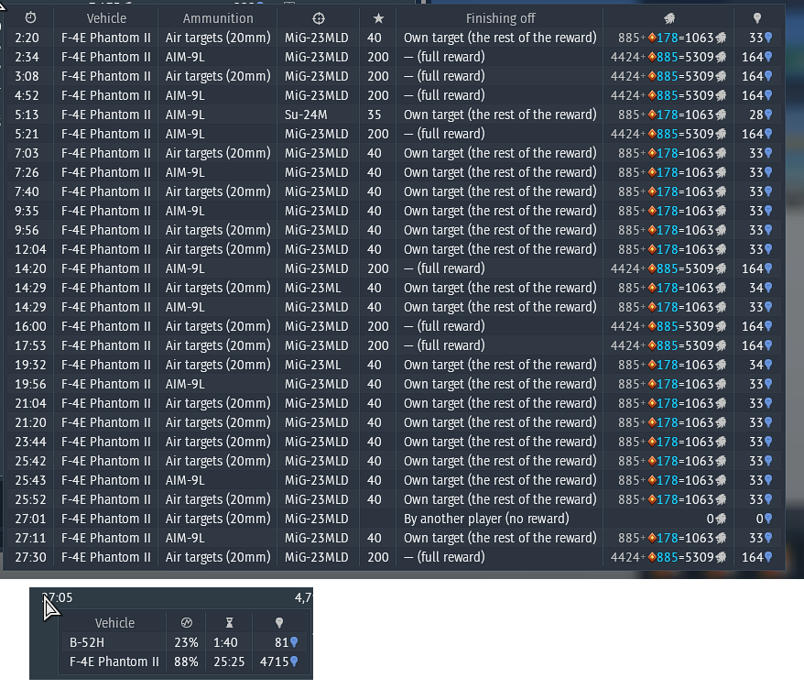Viewport: 804px width, 689px height.
Task: Click 'By another player (no reward)' text
Action: [x=486, y=519]
